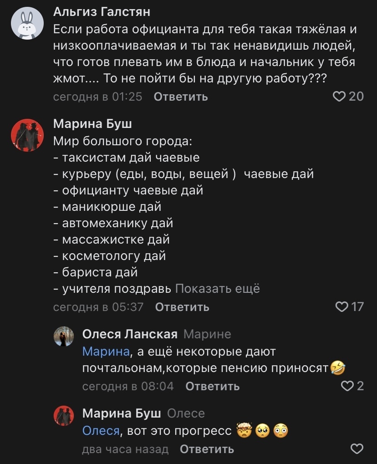Click timestamp "сегодня в 08:04"

pos(128,387)
